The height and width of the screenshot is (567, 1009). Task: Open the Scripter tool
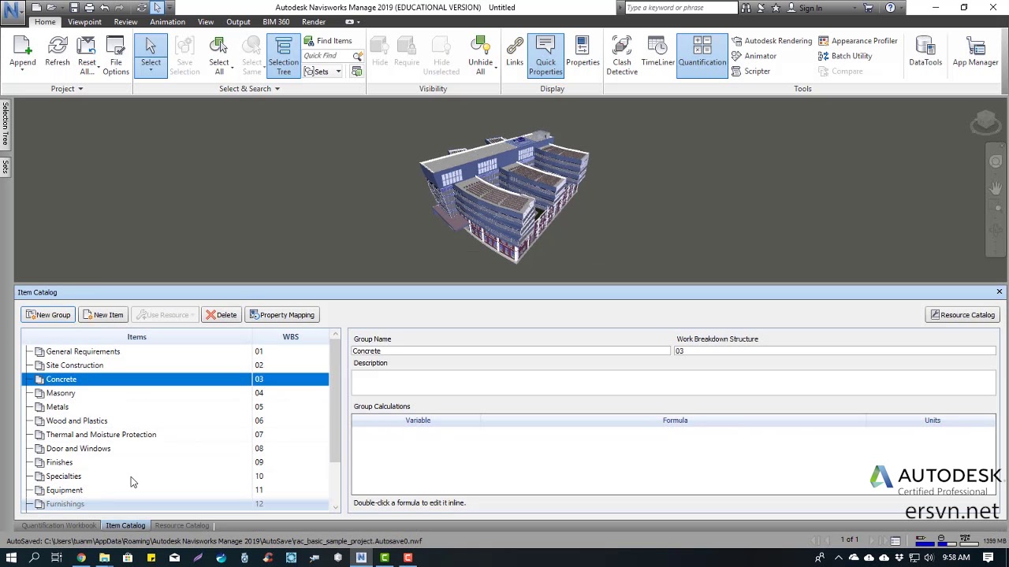(x=750, y=71)
